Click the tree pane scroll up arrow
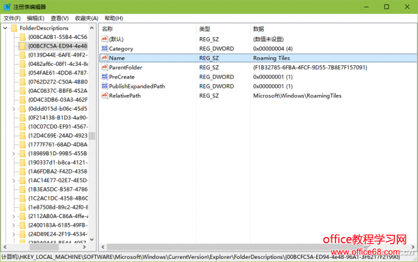 click(x=92, y=27)
